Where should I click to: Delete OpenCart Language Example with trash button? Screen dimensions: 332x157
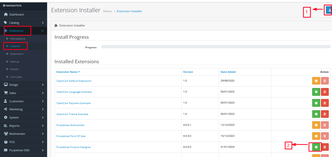click(325, 92)
